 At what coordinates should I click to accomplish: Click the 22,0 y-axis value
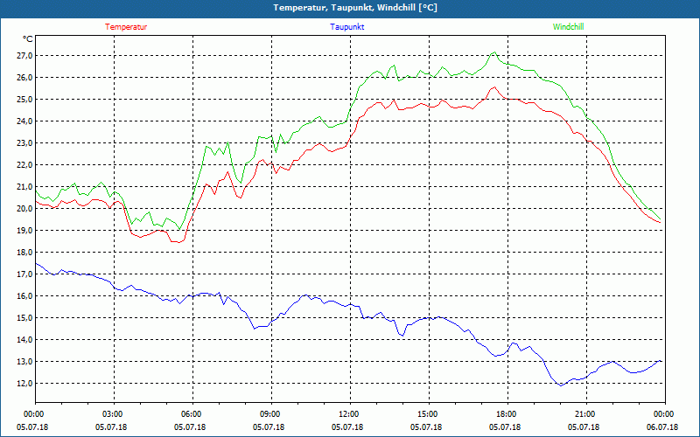(24, 165)
